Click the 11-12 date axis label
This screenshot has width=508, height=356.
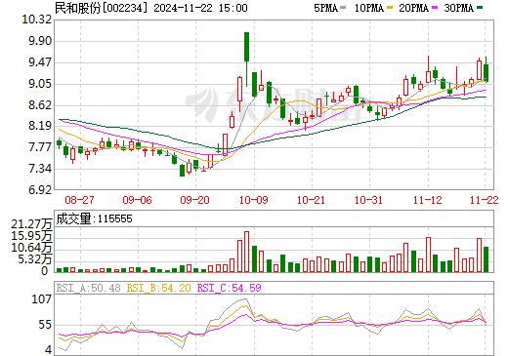click(428, 200)
